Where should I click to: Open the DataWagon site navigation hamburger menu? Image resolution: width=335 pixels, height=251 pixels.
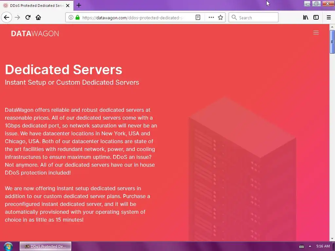pos(316,33)
